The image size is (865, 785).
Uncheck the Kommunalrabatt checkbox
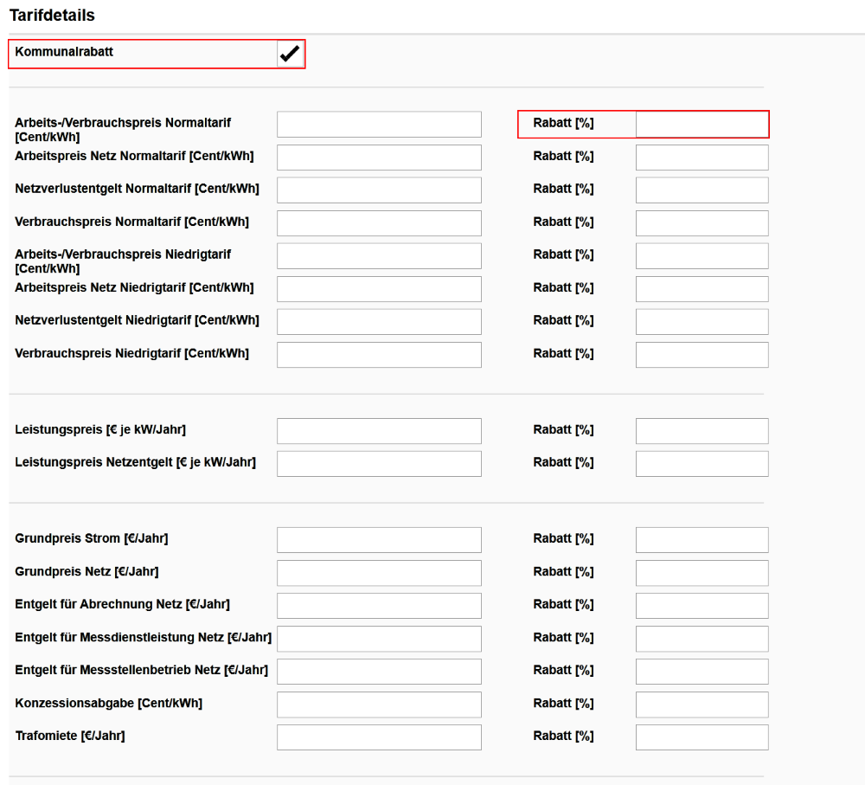pyautogui.click(x=289, y=54)
